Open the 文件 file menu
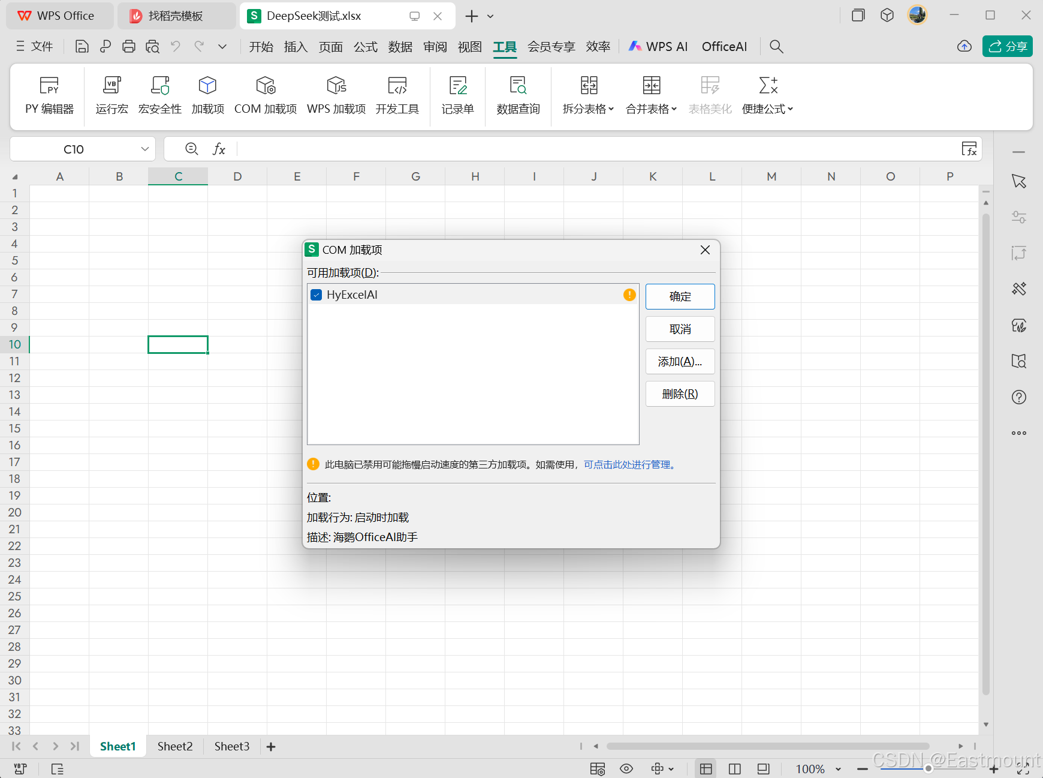1043x778 pixels. [x=35, y=46]
